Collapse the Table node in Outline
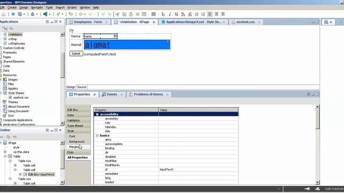Viewport: 344px width, 193px height. coord(5,156)
